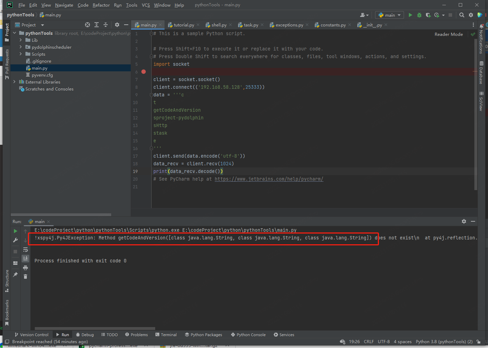488x348 pixels.
Task: Open the Problems tool window
Action: tap(136, 334)
